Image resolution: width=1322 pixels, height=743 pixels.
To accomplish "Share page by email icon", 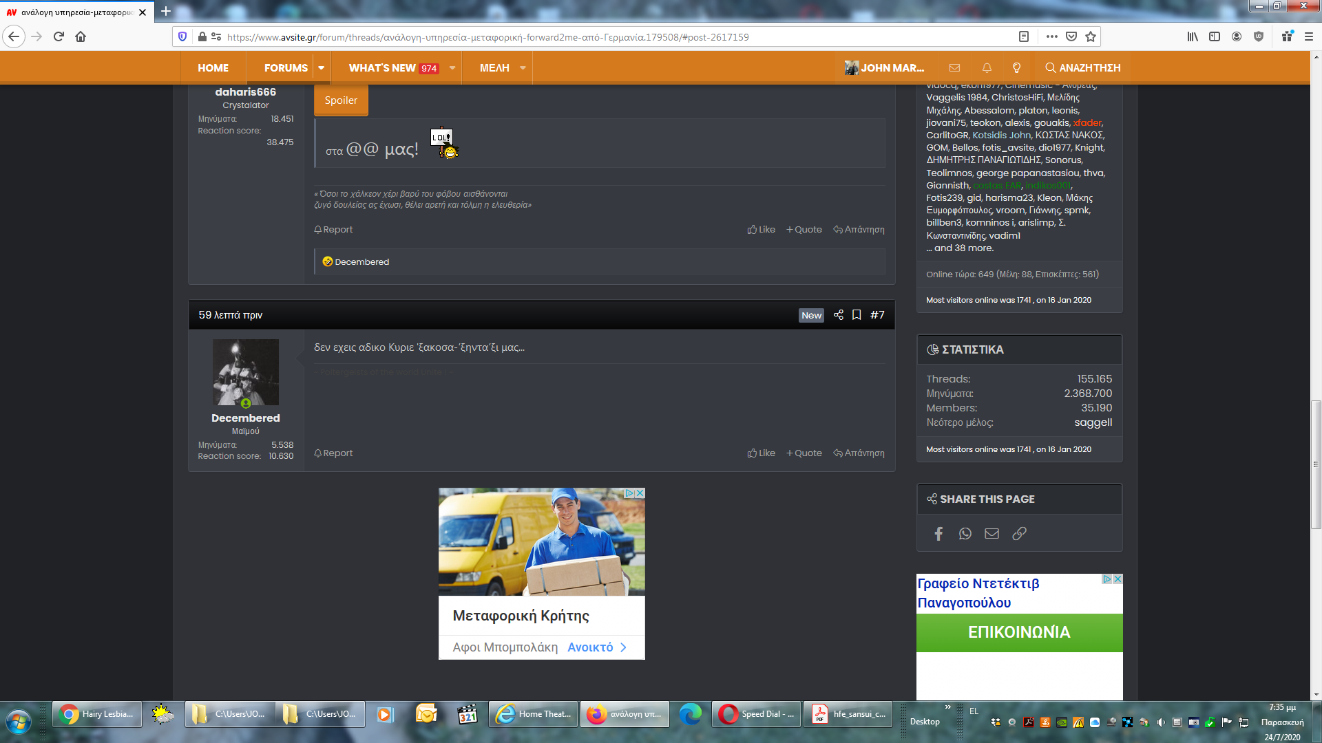I will pyautogui.click(x=992, y=534).
